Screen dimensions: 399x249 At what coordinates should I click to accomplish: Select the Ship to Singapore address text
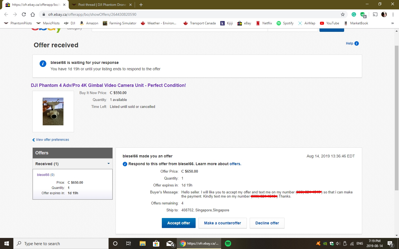205,210
